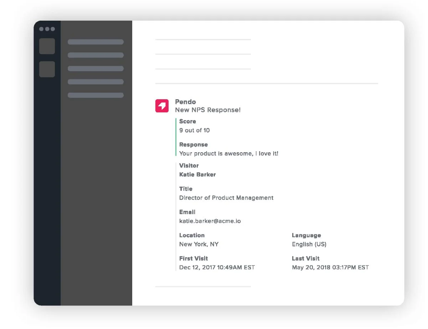
Task: Click the Last Visit timestamp May 20, 2018
Action: pos(330,267)
